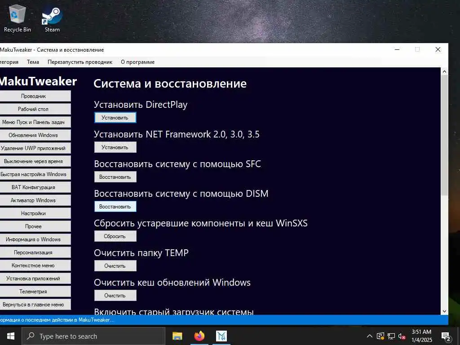Open the Настройки category
This screenshot has width=460, height=345.
35,213
